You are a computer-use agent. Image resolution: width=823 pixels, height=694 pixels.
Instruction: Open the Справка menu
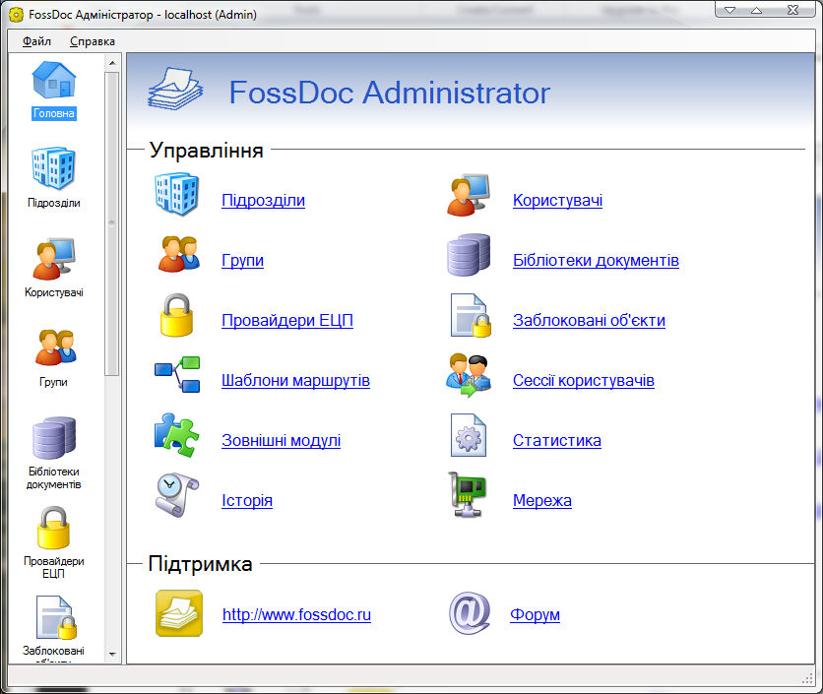[93, 41]
